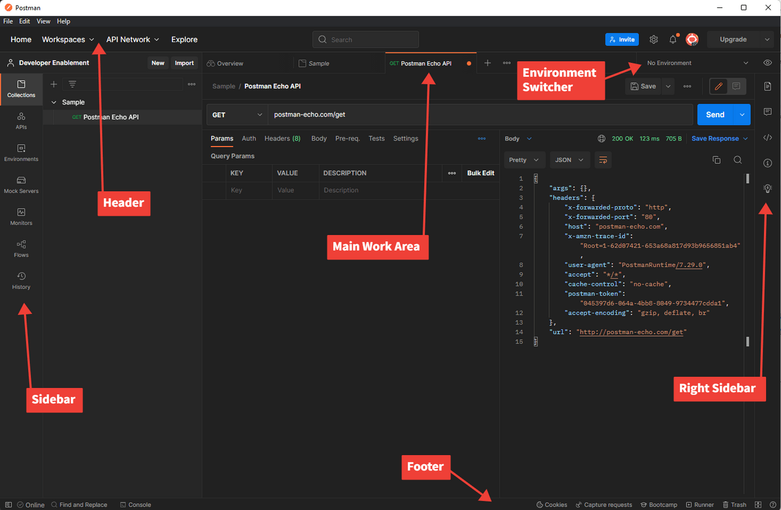Switch to the Auth tab

249,139
